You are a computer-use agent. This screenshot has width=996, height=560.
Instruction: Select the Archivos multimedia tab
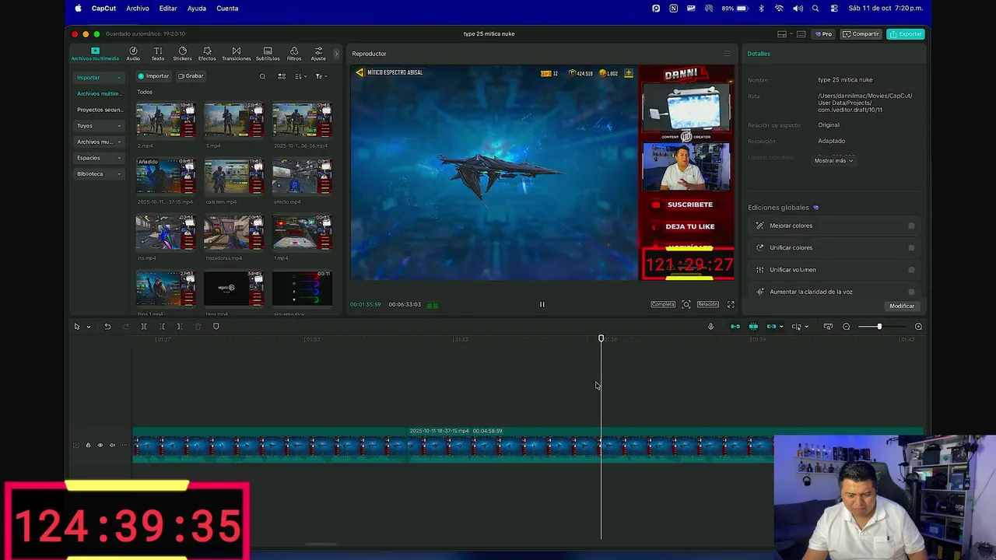95,54
